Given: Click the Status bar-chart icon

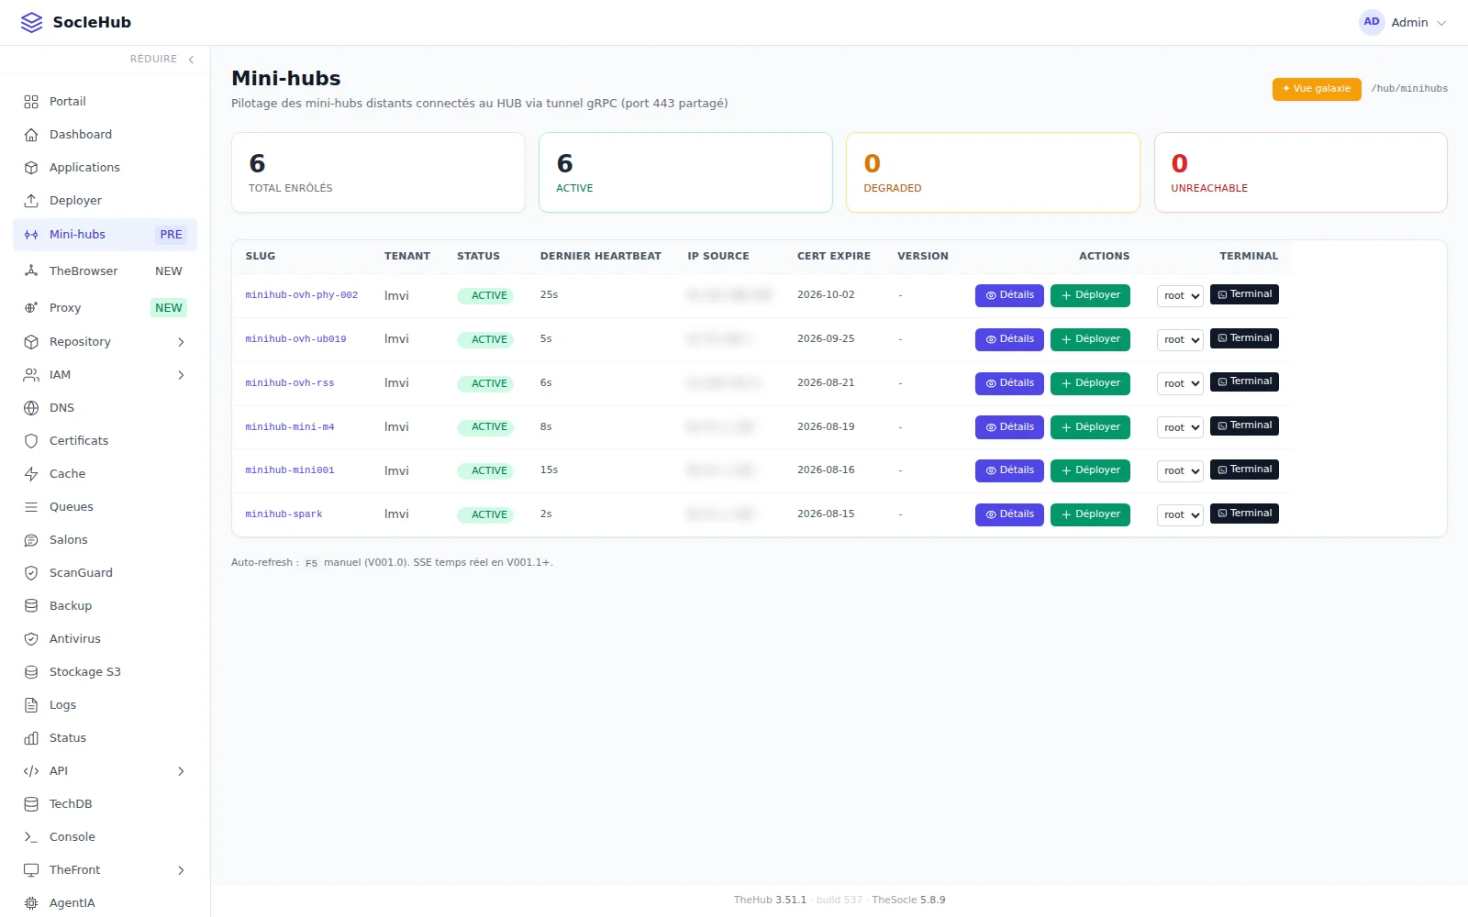Looking at the screenshot, I should tap(31, 738).
